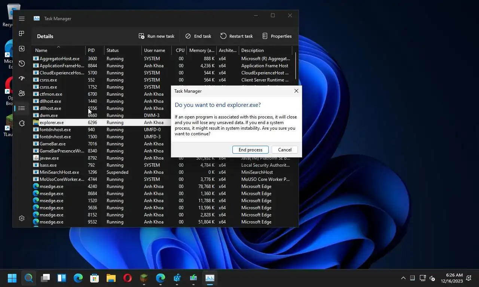This screenshot has height=287, width=479.
Task: Open the Services page puzzle icon
Action: 22,123
